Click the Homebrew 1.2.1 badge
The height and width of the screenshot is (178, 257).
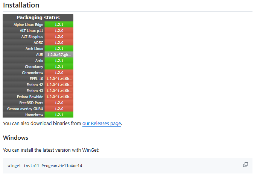pyautogui.click(x=59, y=115)
